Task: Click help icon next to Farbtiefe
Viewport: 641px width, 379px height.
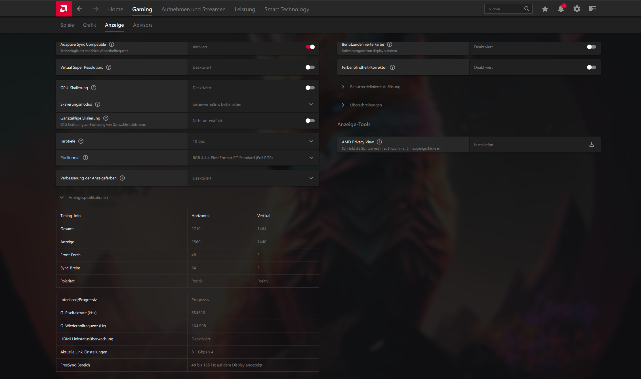Action: coord(81,141)
